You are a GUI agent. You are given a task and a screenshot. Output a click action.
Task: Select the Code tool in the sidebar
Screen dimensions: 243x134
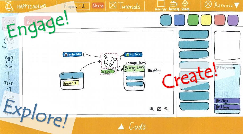coord(9,24)
